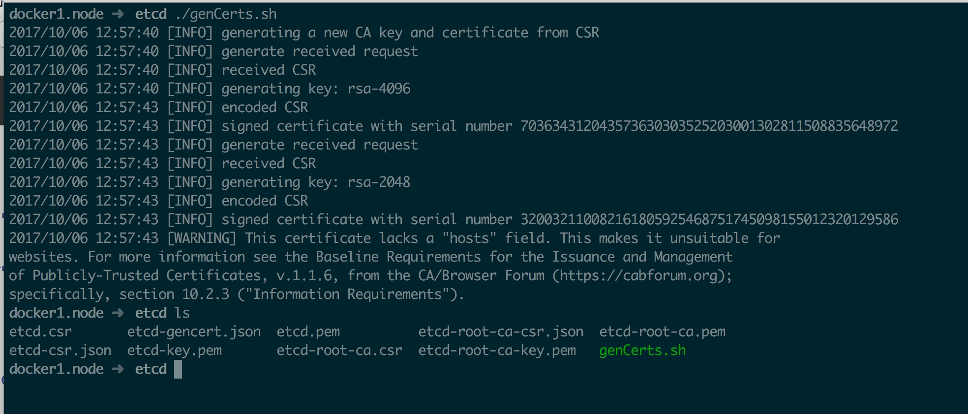This screenshot has width=968, height=414.
Task: Click the rsa-4096 key text
Action: 379,89
